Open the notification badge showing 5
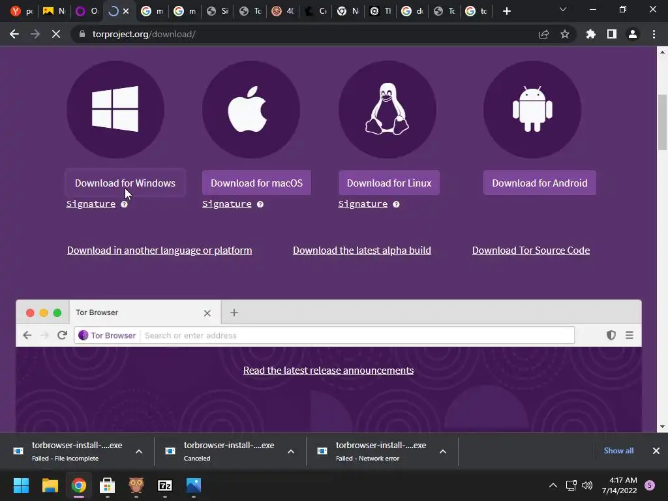 click(x=650, y=485)
